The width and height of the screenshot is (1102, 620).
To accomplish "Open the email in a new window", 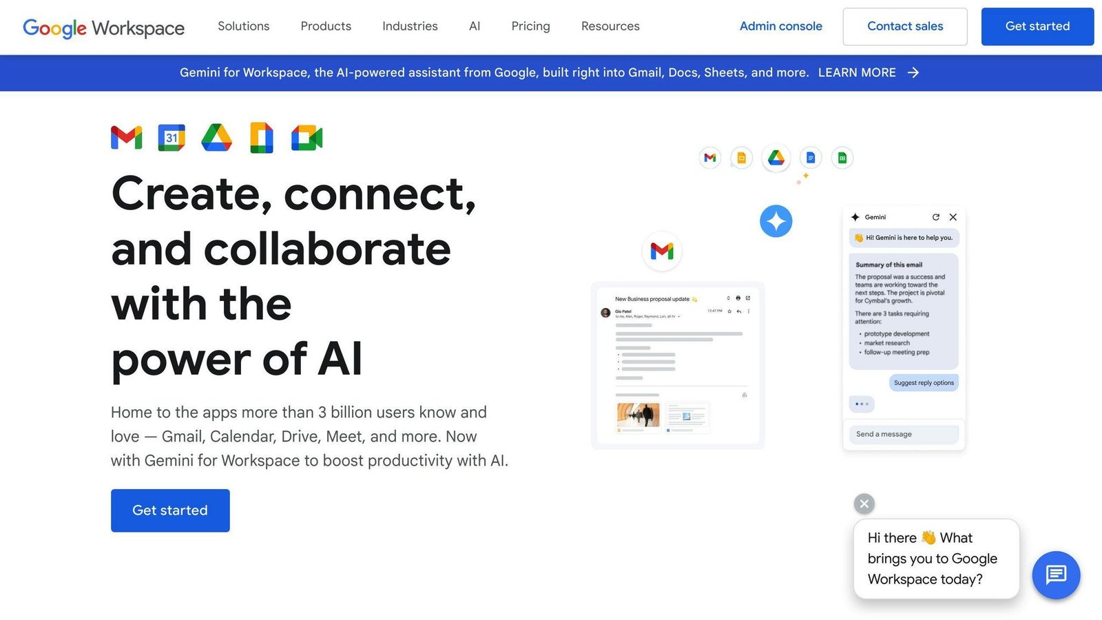I will point(748,298).
